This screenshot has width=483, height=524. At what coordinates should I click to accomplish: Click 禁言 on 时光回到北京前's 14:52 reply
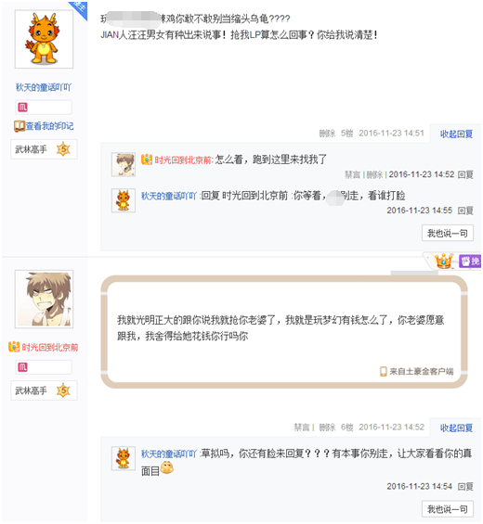tap(352, 174)
